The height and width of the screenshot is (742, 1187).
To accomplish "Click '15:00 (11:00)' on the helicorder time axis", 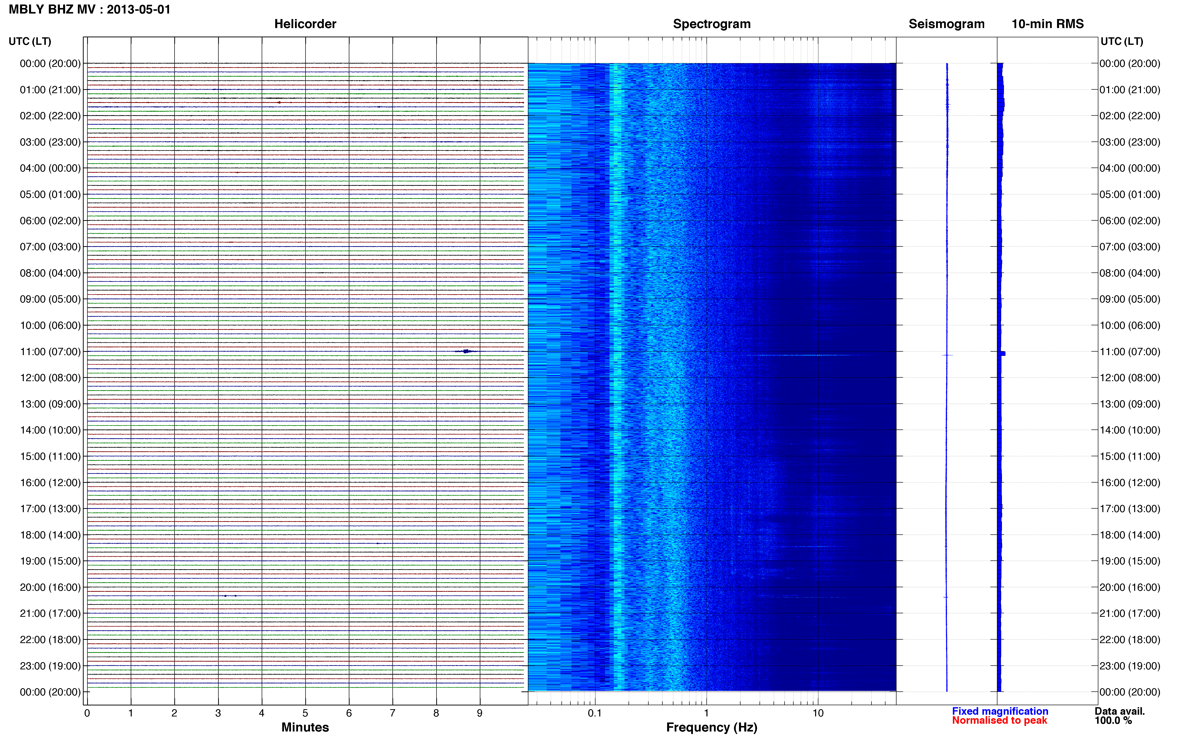I will coord(50,456).
